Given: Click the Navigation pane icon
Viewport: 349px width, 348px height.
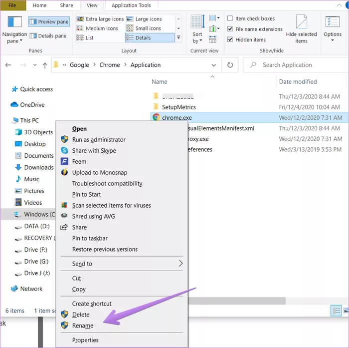Looking at the screenshot, I should pos(14,22).
